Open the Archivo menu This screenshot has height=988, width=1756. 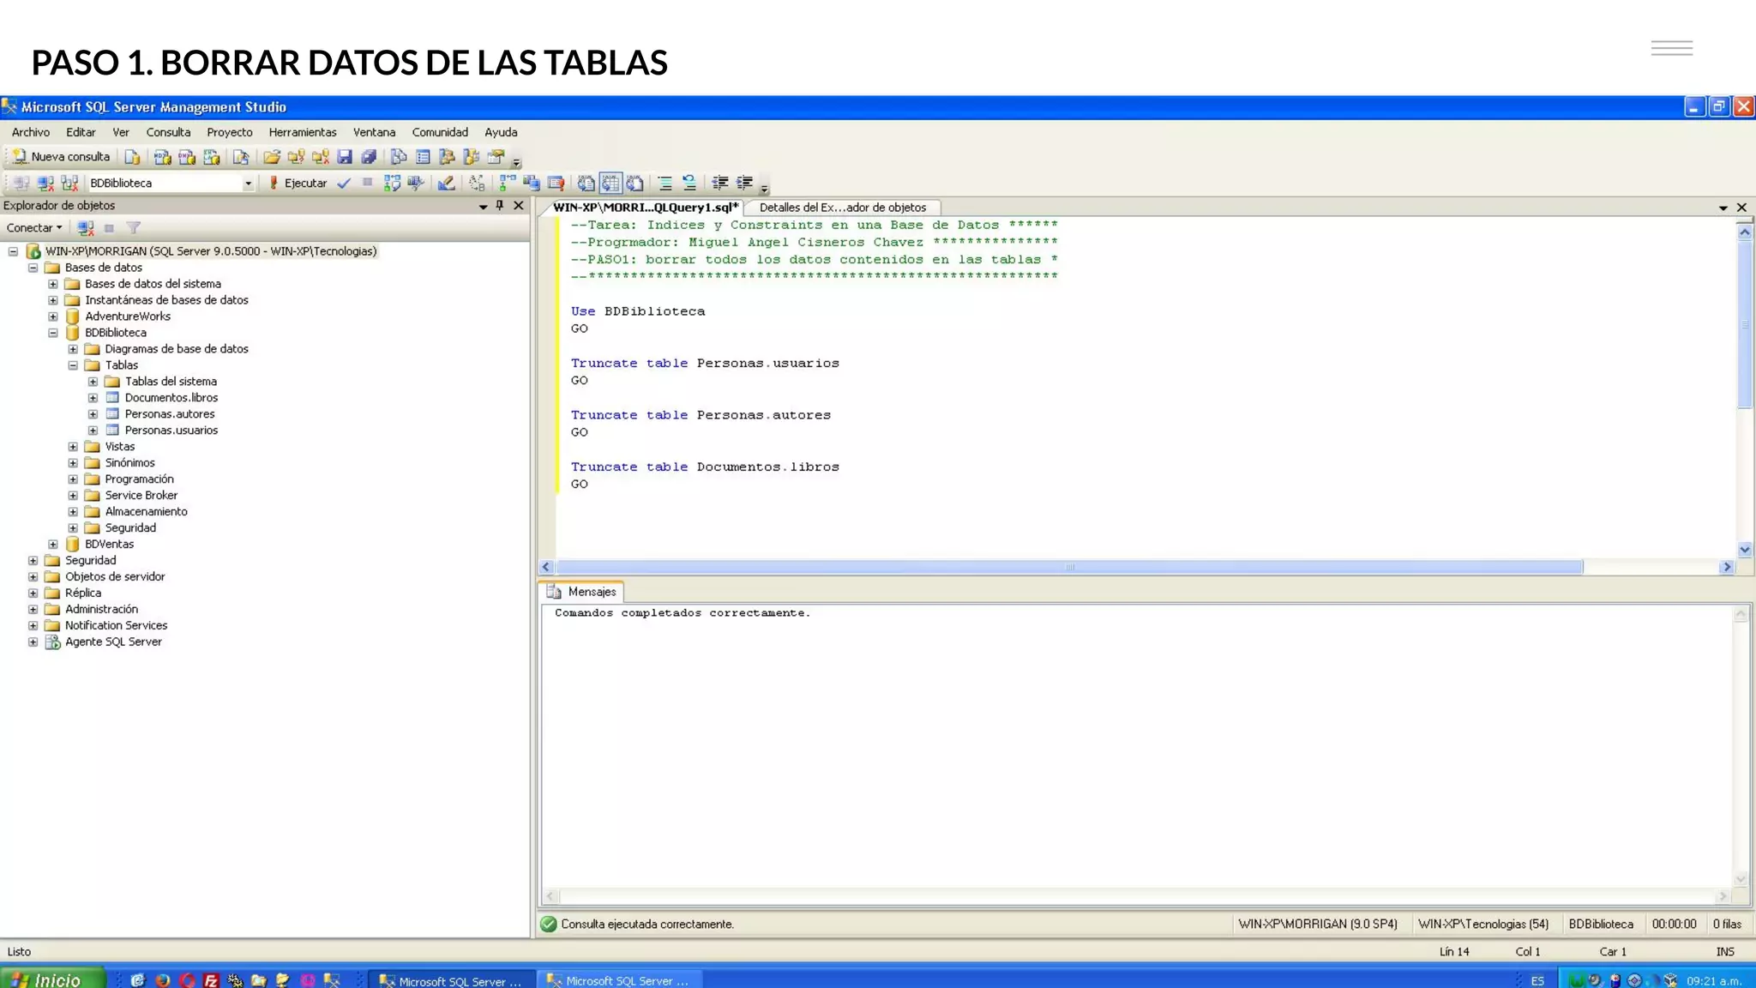31,132
